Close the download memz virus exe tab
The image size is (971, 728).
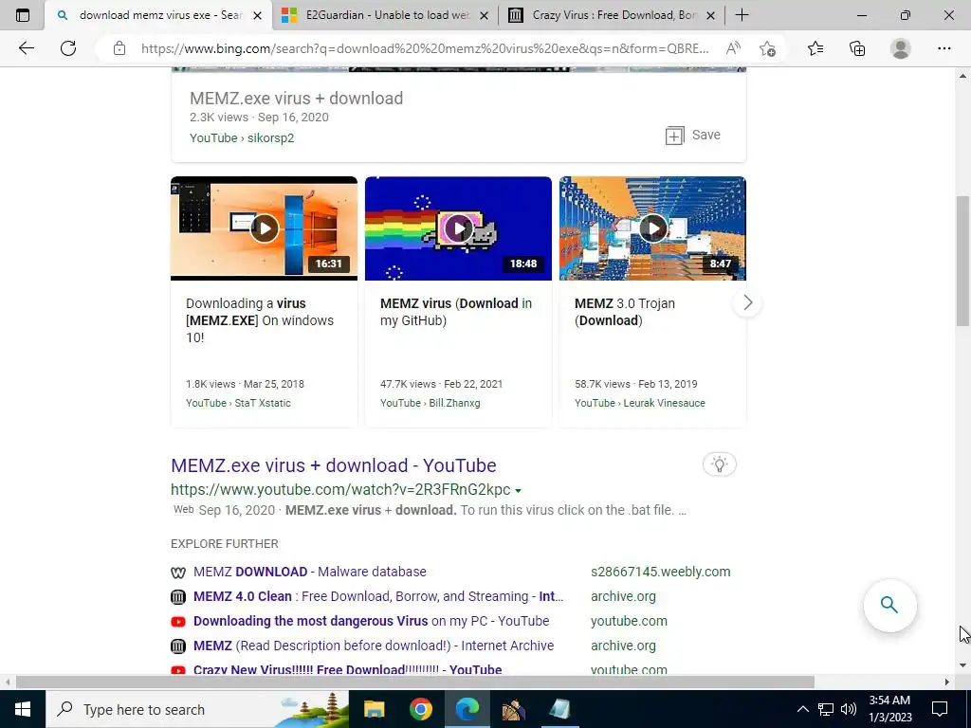click(258, 15)
